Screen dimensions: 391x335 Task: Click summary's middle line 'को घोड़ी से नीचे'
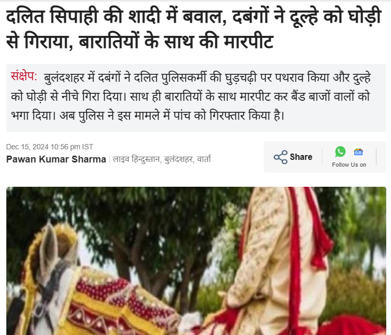tap(190, 97)
